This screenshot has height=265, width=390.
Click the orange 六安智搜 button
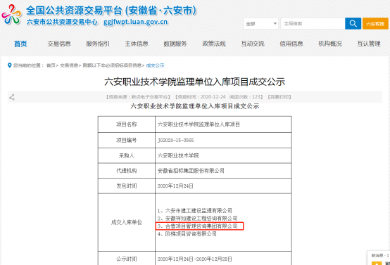[x=375, y=24]
